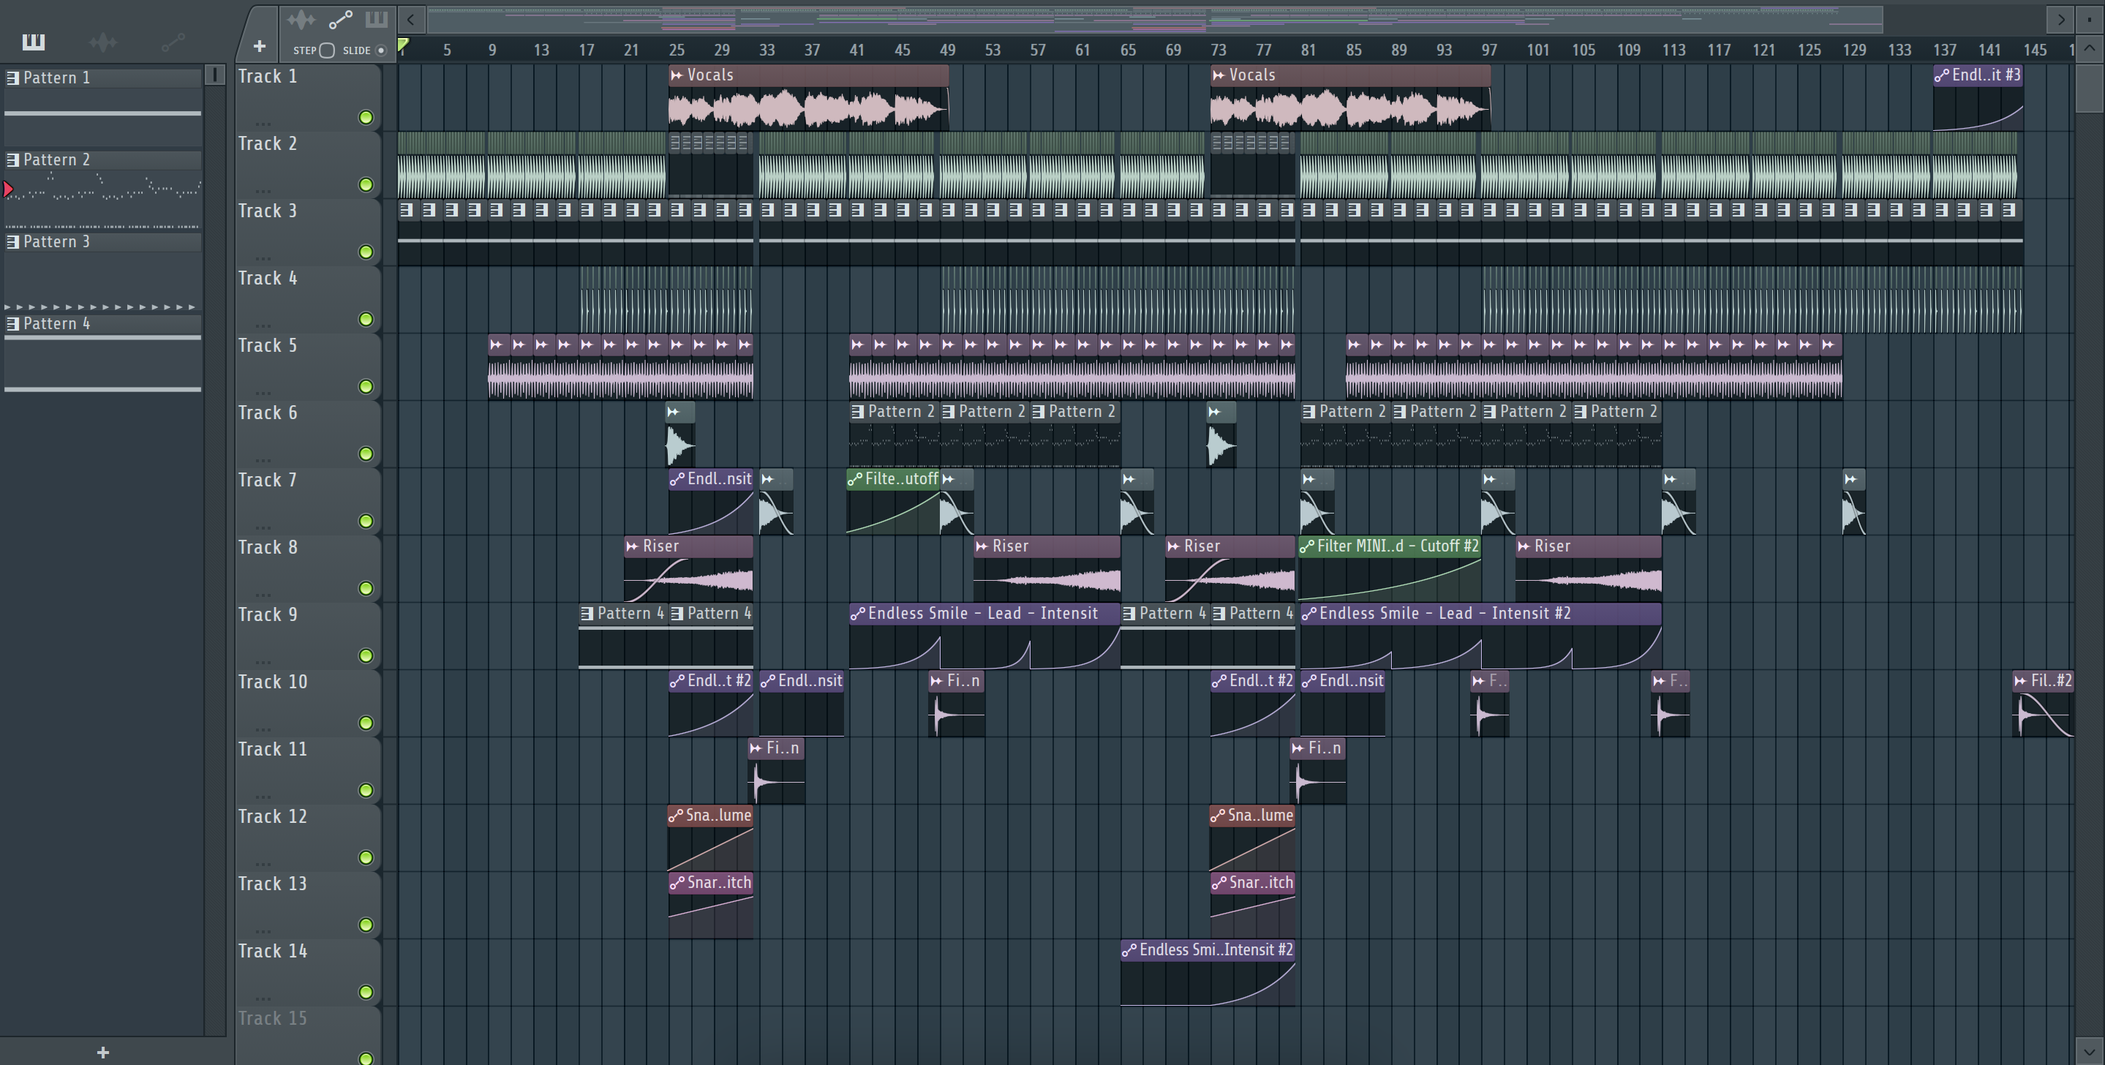The width and height of the screenshot is (2105, 1065).
Task: Show audio clips in the picker panel
Action: click(103, 42)
